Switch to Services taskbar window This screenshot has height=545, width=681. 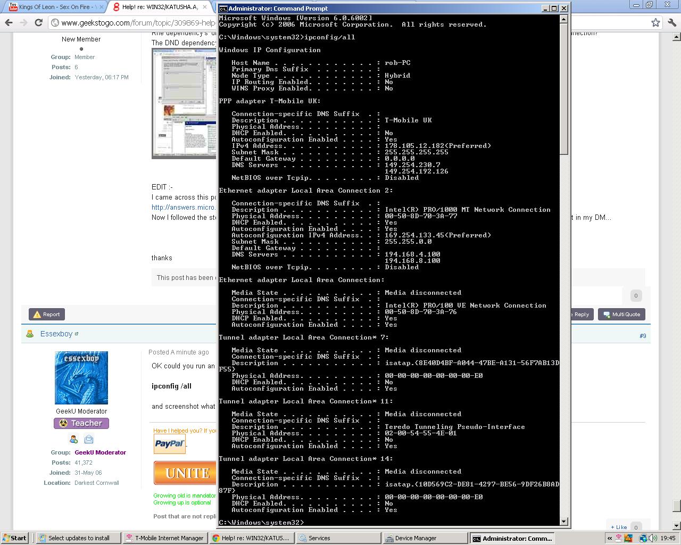tap(338, 538)
